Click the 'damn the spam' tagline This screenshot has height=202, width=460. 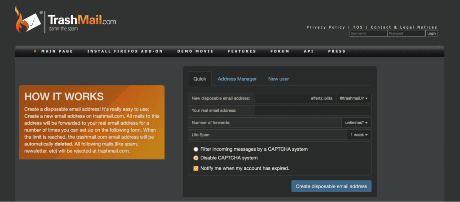(x=63, y=29)
